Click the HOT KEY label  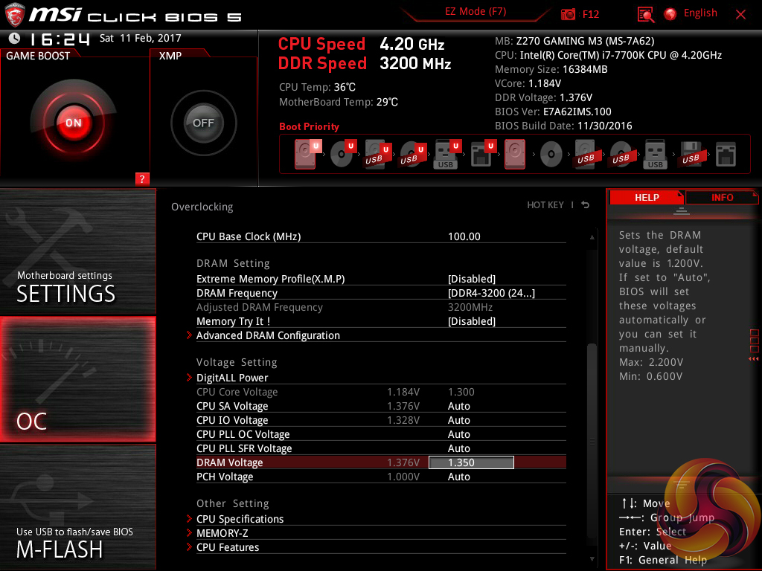[545, 205]
